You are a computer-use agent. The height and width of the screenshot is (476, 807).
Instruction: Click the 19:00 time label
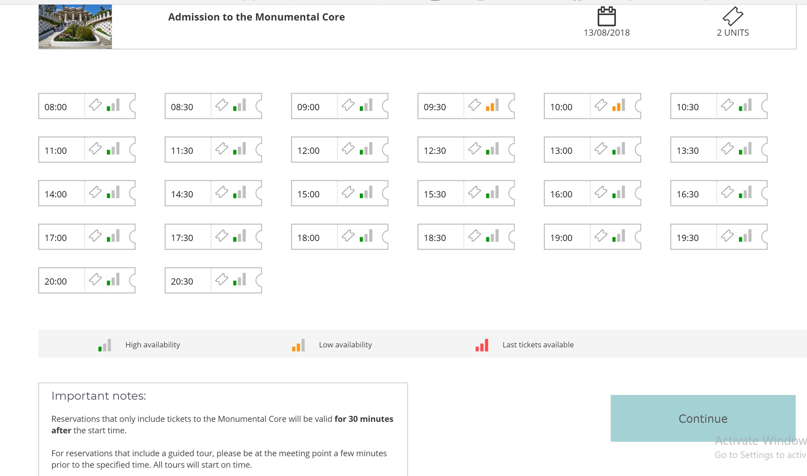click(561, 238)
